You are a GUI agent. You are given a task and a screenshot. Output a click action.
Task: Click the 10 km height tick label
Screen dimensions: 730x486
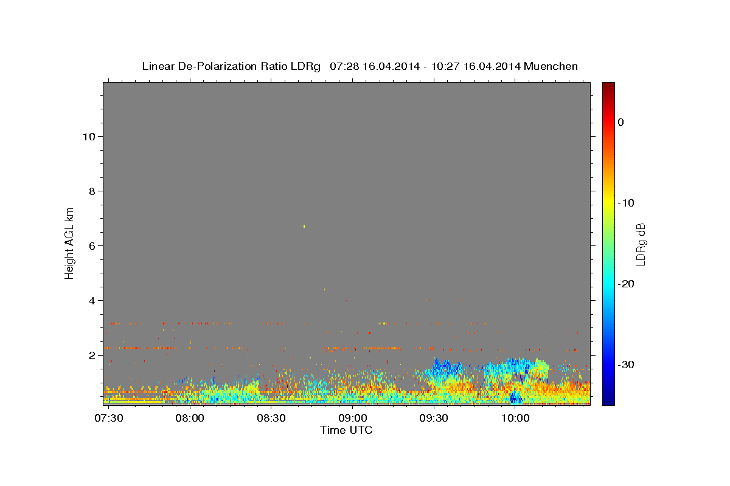tap(88, 136)
